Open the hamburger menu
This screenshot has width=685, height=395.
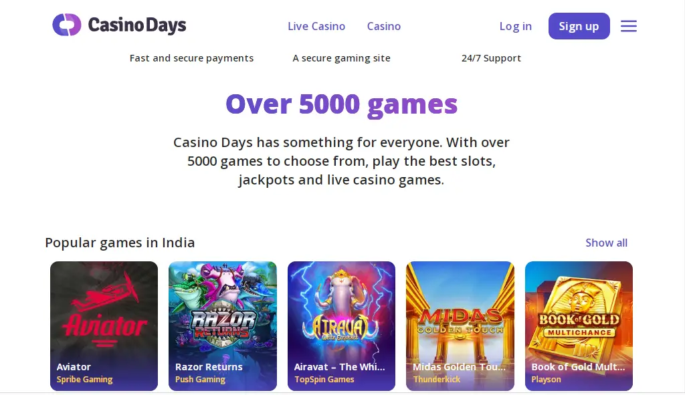628,26
